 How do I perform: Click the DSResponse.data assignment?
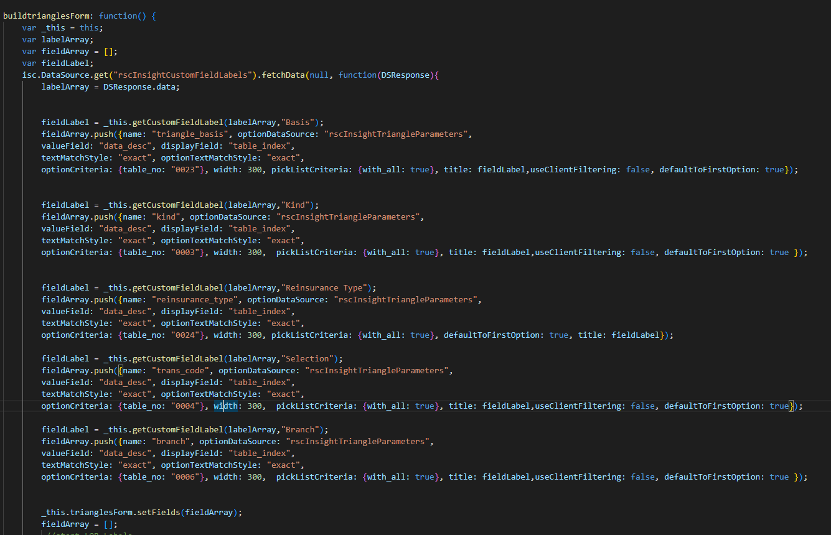pos(137,87)
